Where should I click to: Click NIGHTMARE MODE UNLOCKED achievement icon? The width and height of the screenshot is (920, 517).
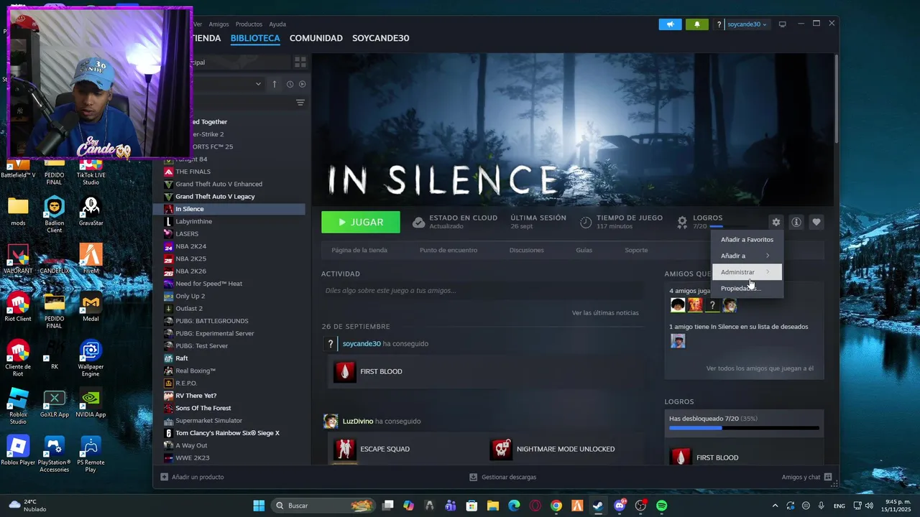[501, 449]
